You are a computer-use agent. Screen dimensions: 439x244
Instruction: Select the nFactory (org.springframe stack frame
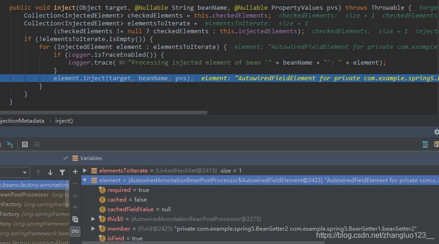tap(34, 204)
